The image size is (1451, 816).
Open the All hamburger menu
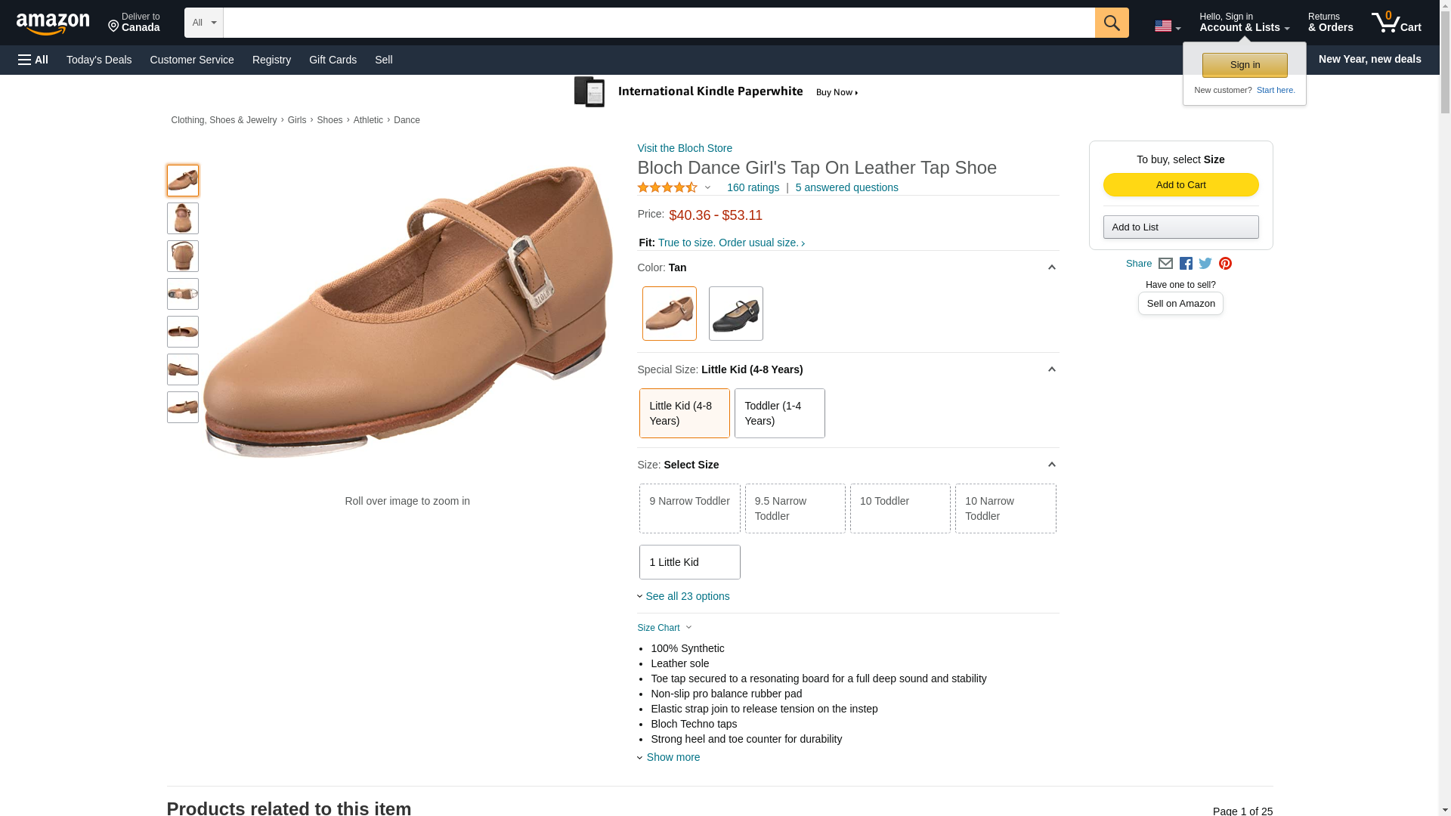tap(33, 60)
